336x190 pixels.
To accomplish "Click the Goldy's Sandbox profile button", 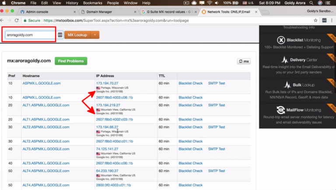I will [320, 11].
